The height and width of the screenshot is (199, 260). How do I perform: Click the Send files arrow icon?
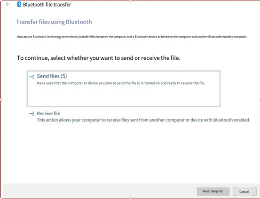coord(32,77)
